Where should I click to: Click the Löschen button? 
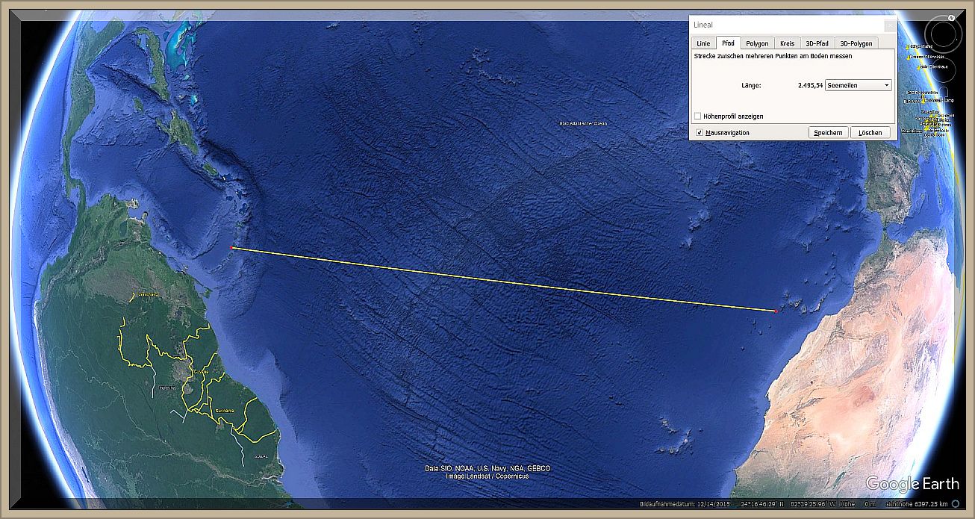(x=870, y=132)
